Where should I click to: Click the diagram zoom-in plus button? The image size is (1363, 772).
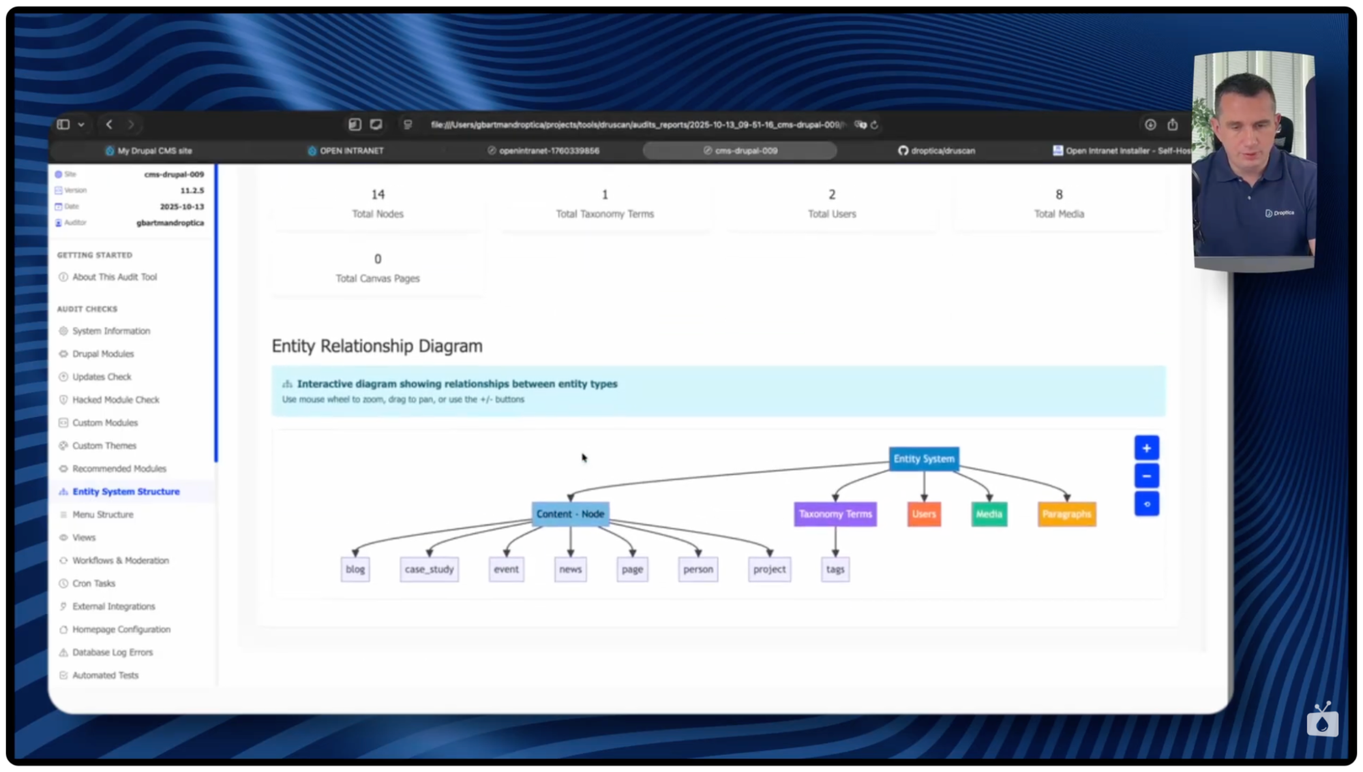click(1146, 448)
